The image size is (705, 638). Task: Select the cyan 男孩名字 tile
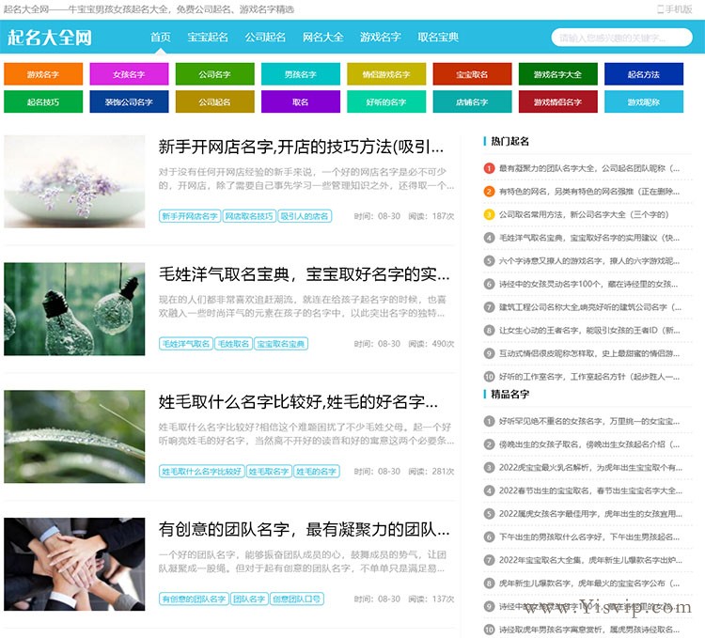[301, 74]
